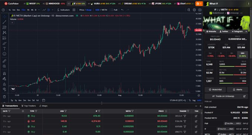Set the chart range to 5d
The height and width of the screenshot is (135, 252).
tap(33, 101)
